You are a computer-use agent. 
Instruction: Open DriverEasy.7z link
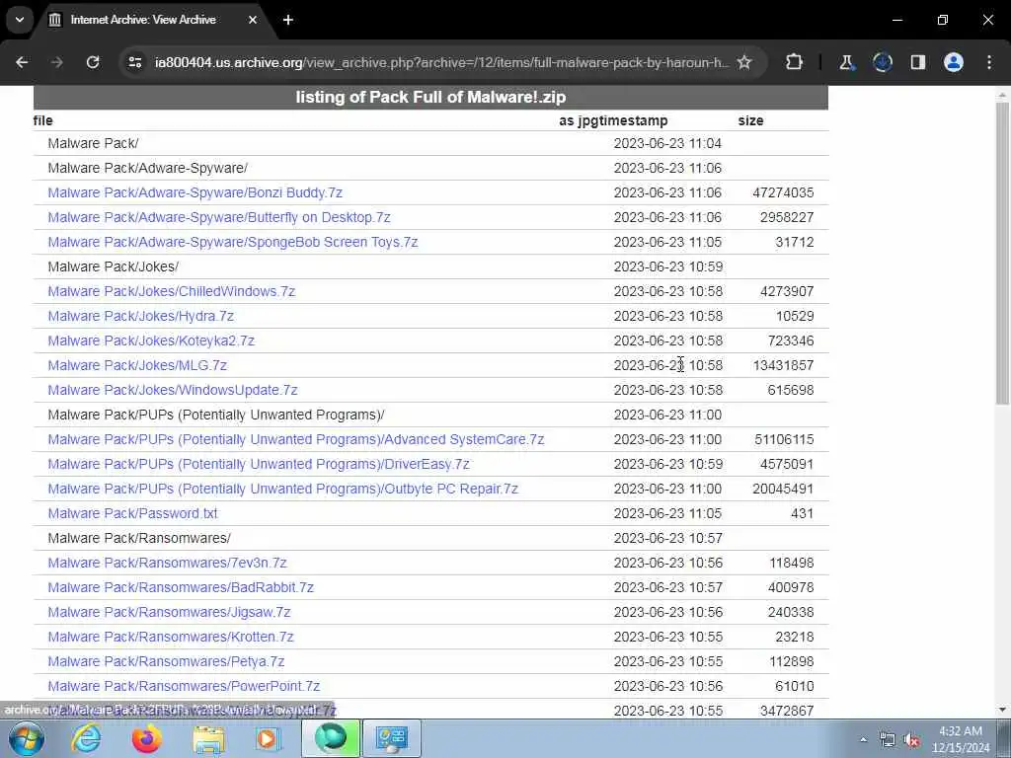click(259, 464)
